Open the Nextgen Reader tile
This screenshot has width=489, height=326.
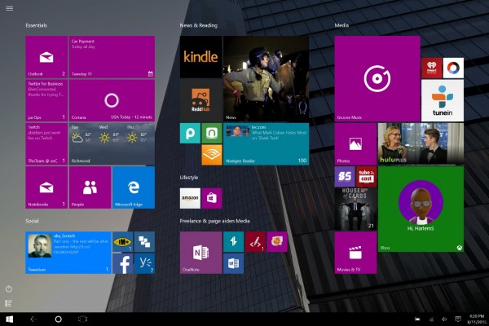[266, 143]
